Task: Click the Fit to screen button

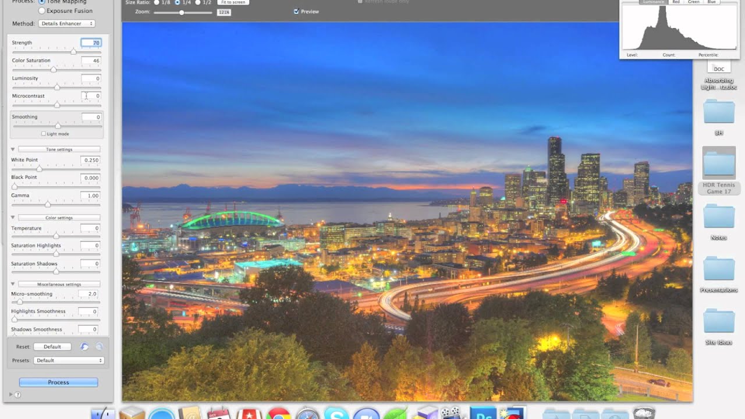Action: [233, 2]
